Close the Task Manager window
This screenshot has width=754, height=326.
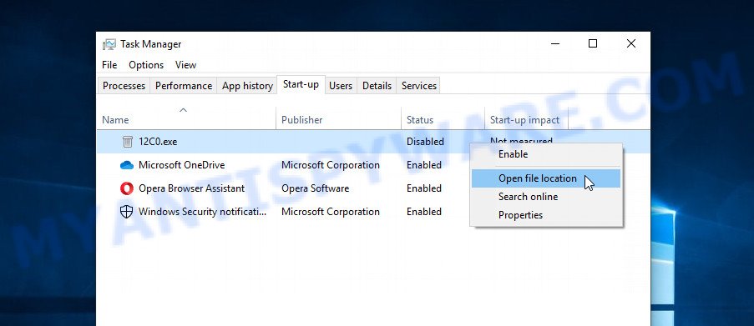[631, 43]
